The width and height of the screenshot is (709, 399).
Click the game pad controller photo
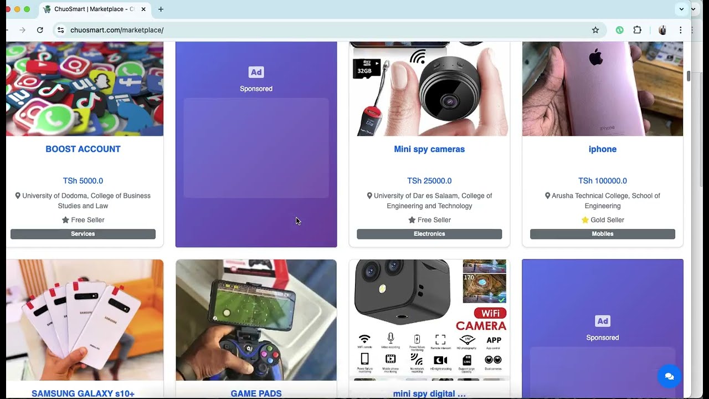tap(256, 320)
